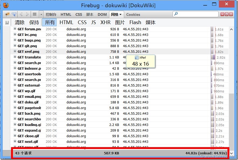Click the Firebug bug icon in toolbar
Screen dimensions: 238x160
pos(7,14)
